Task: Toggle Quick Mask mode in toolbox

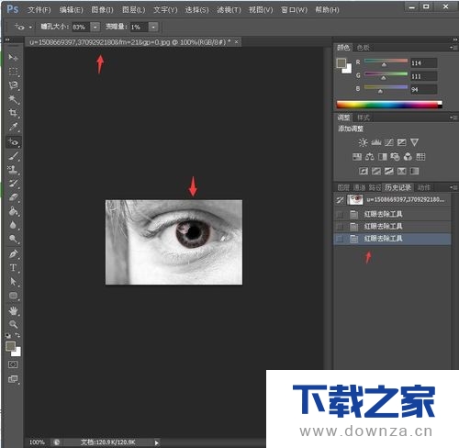Action: (13, 364)
